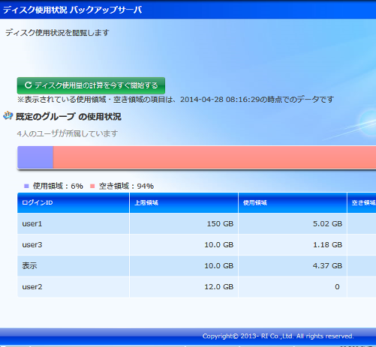Image resolution: width=376 pixels, height=347 pixels.
Task: Click the purple 使用領域 legend swatch
Action: [26, 186]
